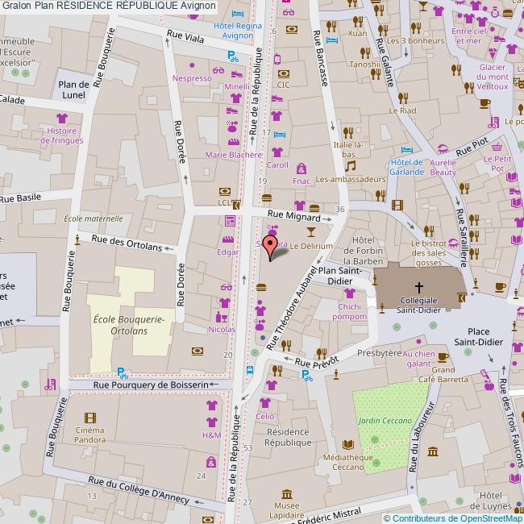Click the Celio clothing icon
The width and height of the screenshot is (524, 524).
tap(265, 403)
